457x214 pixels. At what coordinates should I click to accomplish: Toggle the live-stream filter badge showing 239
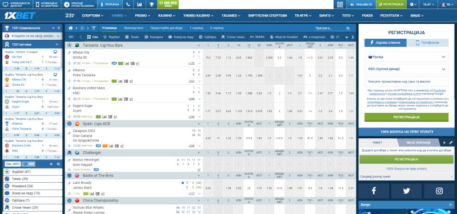[x=29, y=164]
